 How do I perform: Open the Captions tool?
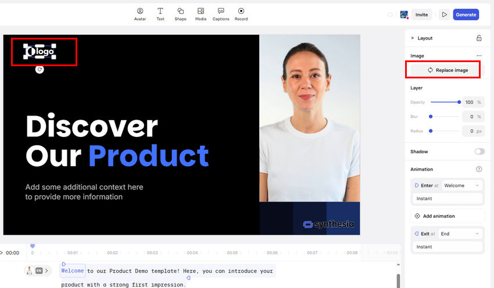(221, 15)
